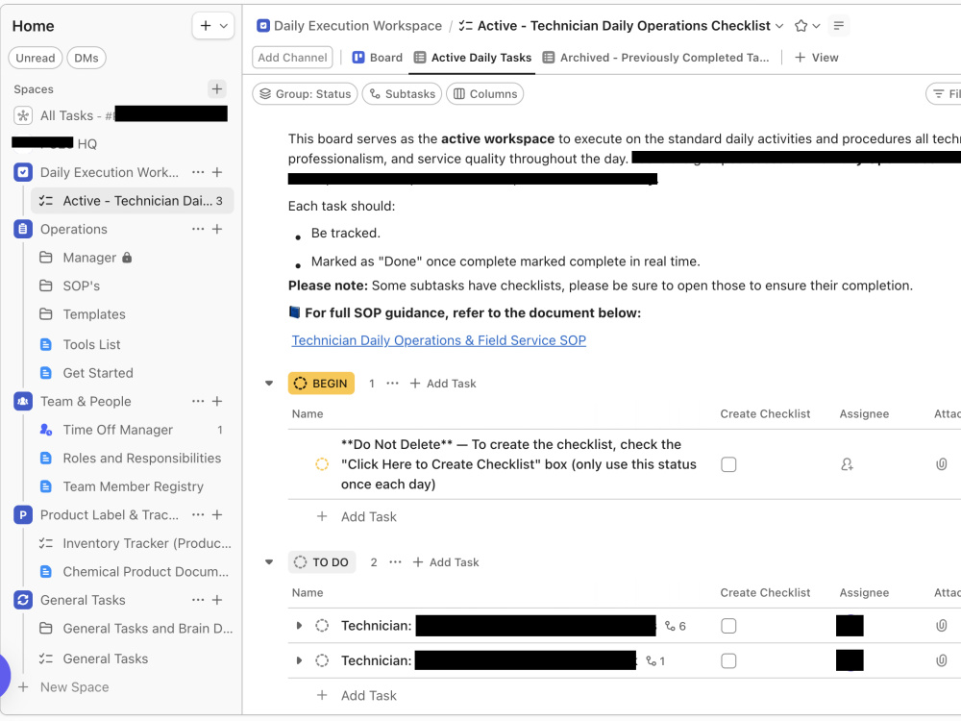Viewport: 961px width, 721px height.
Task: Assign someone to Do Not Delete task
Action: click(x=847, y=464)
